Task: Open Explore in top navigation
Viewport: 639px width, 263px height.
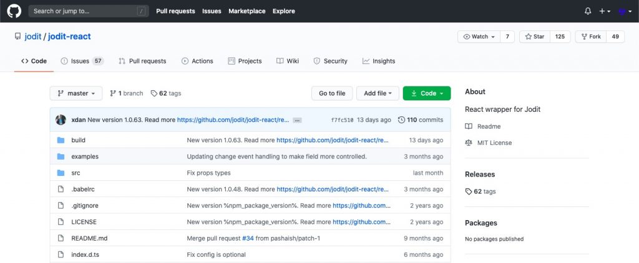Action: [284, 11]
